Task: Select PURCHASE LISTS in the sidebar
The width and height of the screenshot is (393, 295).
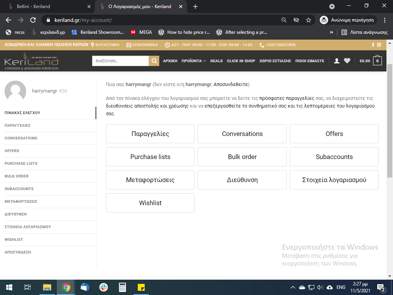Action: tap(21, 164)
